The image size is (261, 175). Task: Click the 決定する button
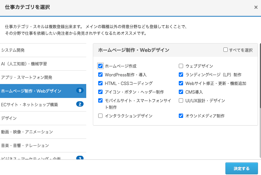(241, 168)
